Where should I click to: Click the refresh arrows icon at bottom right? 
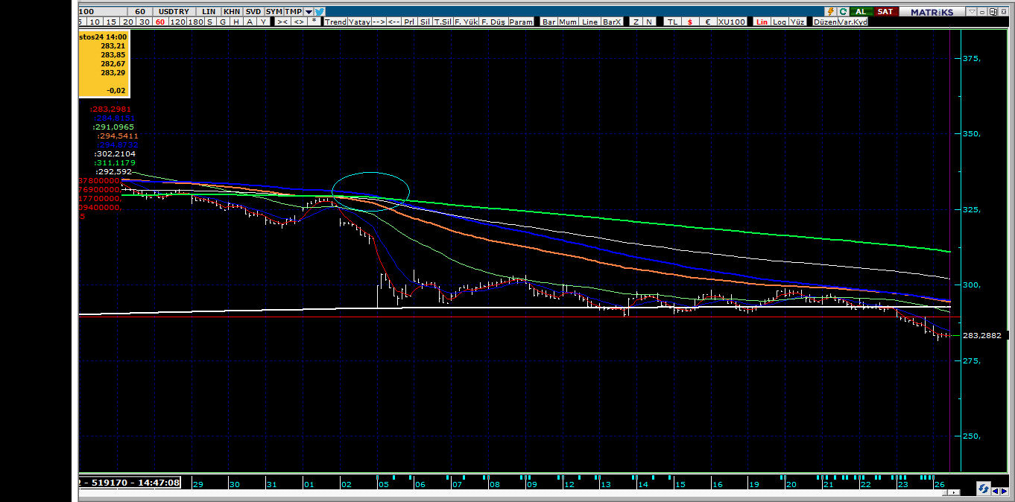(984, 489)
